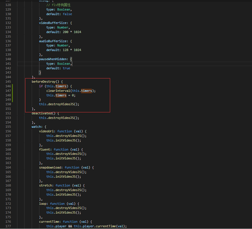Click the beforeDestroy method name
Image resolution: width=252 pixels, height=229 pixels.
point(43,82)
